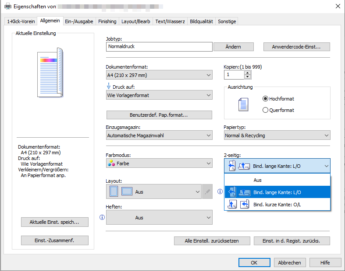This screenshot has height=271, width=345.
Task: Select the Querformat radio button
Action: pos(265,110)
